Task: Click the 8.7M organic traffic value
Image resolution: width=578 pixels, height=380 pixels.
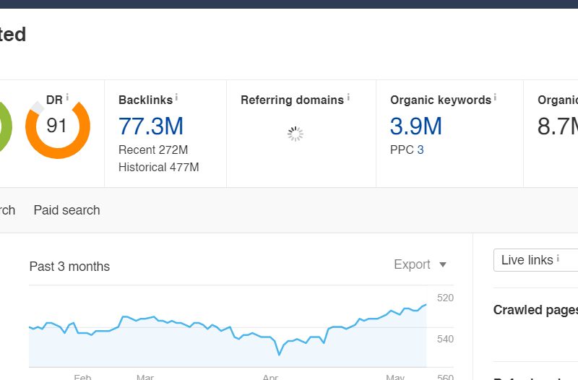Action: (x=558, y=126)
